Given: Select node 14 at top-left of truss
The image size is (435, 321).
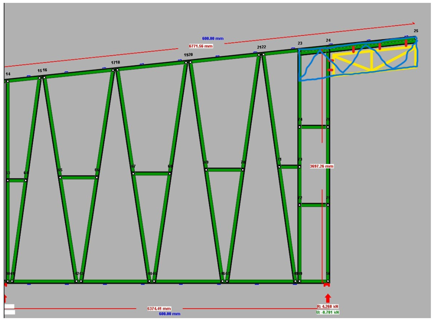Looking at the screenshot, I should (7, 80).
